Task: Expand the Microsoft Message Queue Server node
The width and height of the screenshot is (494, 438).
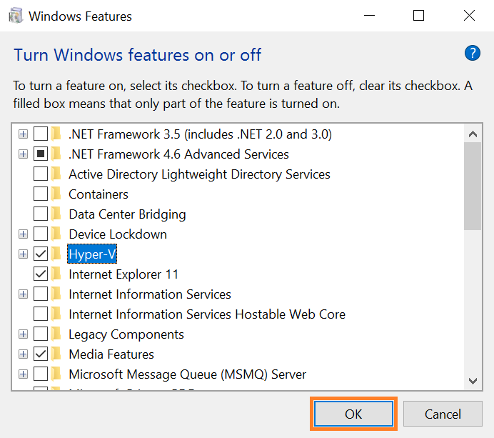Action: (x=23, y=374)
